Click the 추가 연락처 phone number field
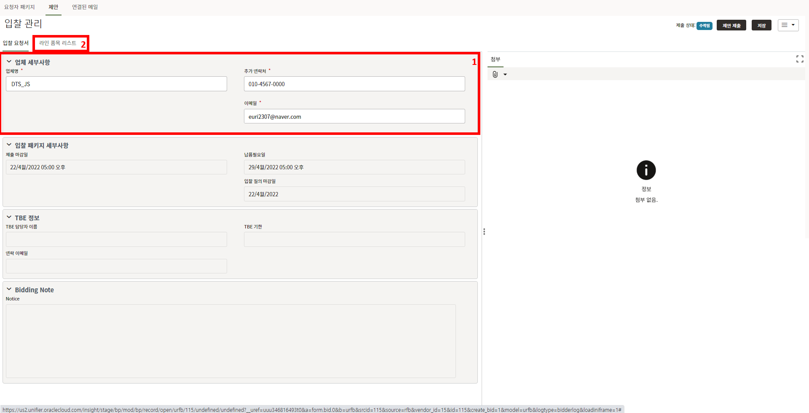The width and height of the screenshot is (809, 413). (x=354, y=84)
